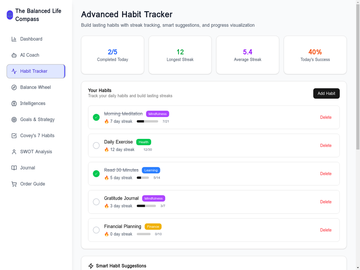Toggle the Financial Planning completion circle
This screenshot has height=270, width=360.
click(96, 230)
